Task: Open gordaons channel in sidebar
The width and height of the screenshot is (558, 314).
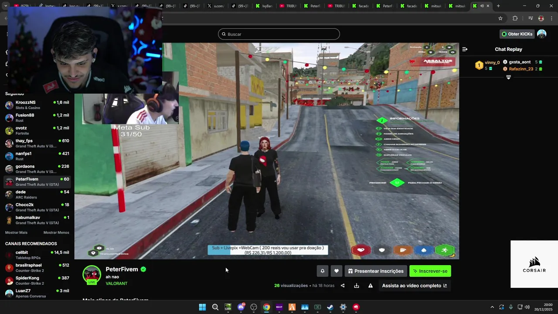Action: click(x=37, y=169)
